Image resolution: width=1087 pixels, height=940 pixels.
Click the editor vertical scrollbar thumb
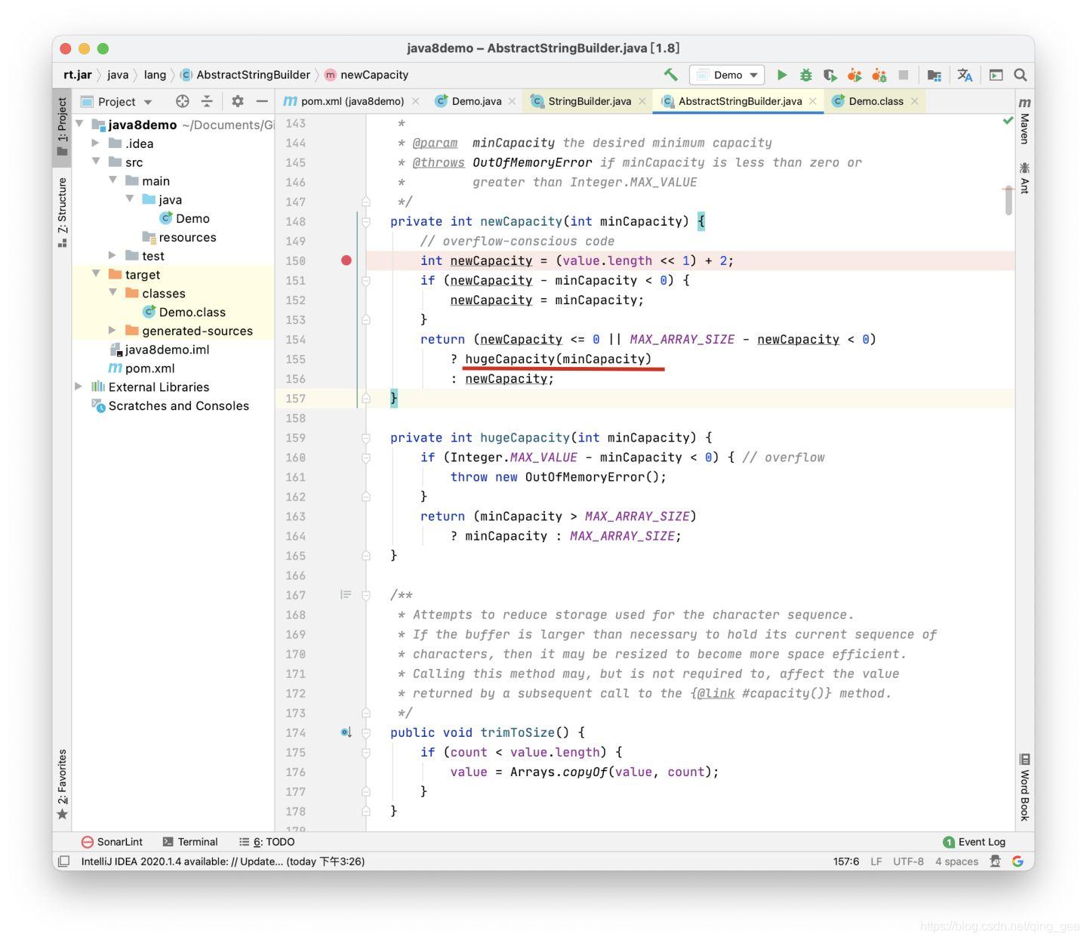[1008, 201]
